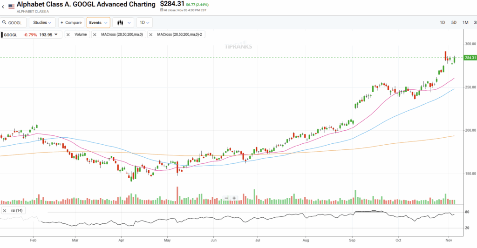The height and width of the screenshot is (248, 477).
Task: Expand the GOOGL series legend chevron
Action: 56,34
